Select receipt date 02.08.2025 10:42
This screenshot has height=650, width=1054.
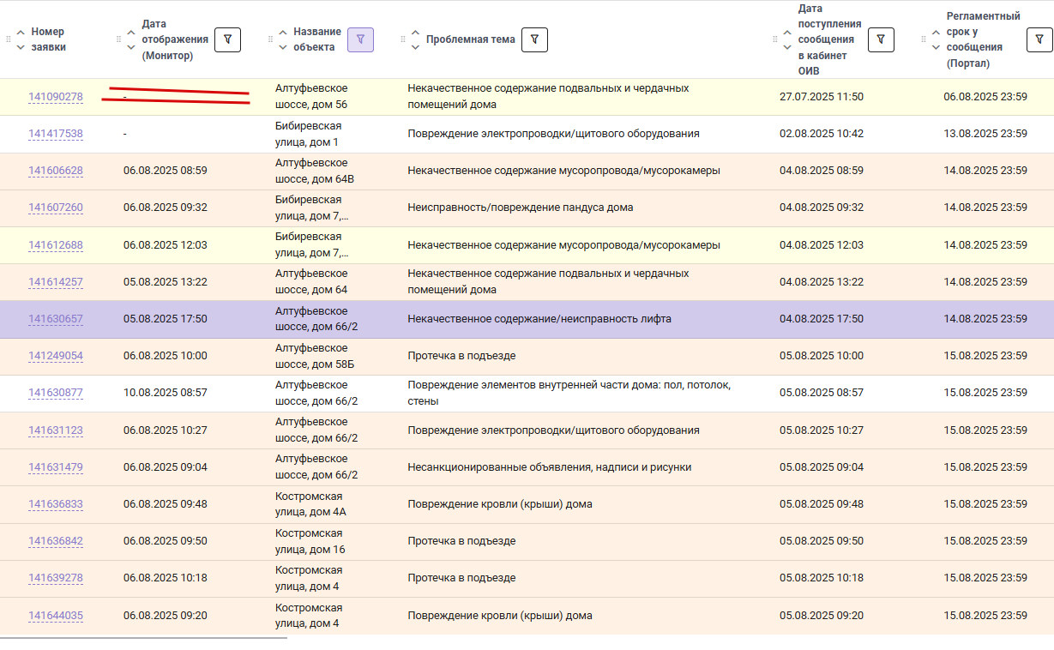(822, 134)
